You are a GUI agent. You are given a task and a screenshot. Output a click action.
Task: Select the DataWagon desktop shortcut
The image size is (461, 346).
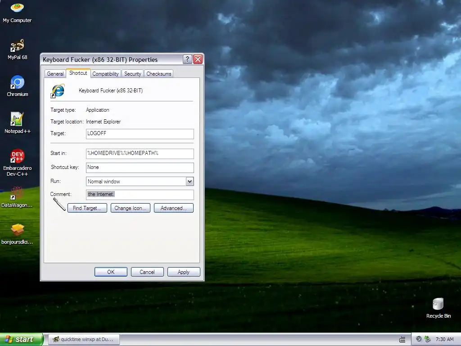click(x=17, y=196)
